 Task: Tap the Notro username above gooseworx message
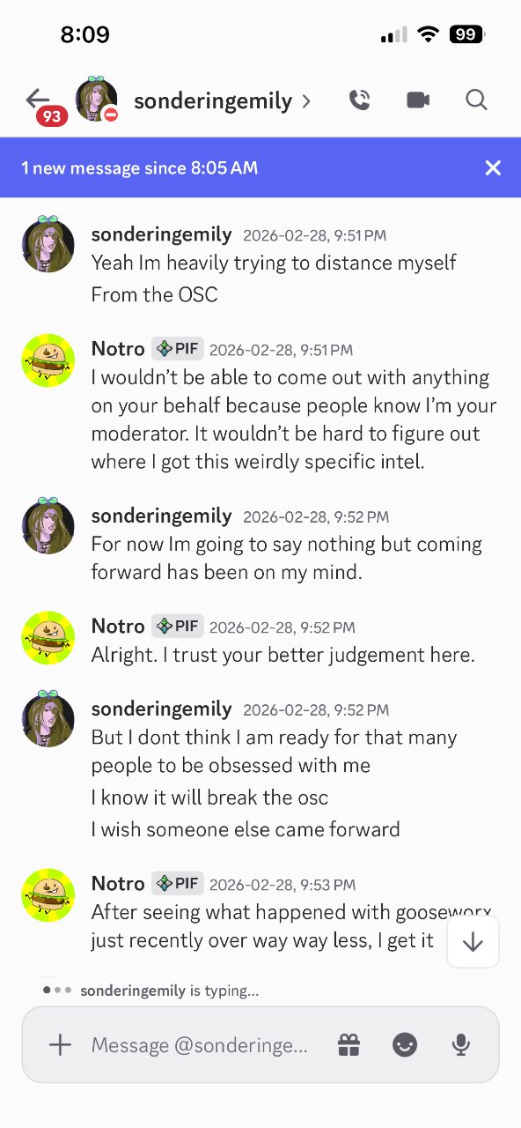[118, 884]
